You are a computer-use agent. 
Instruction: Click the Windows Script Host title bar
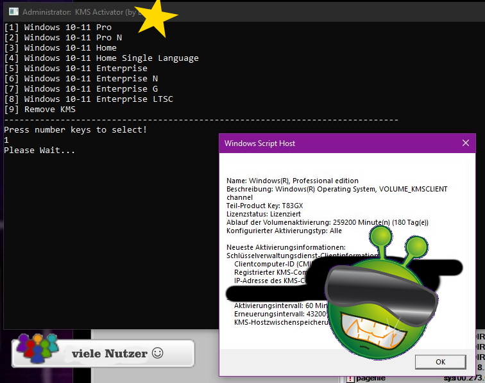pyautogui.click(x=334, y=143)
